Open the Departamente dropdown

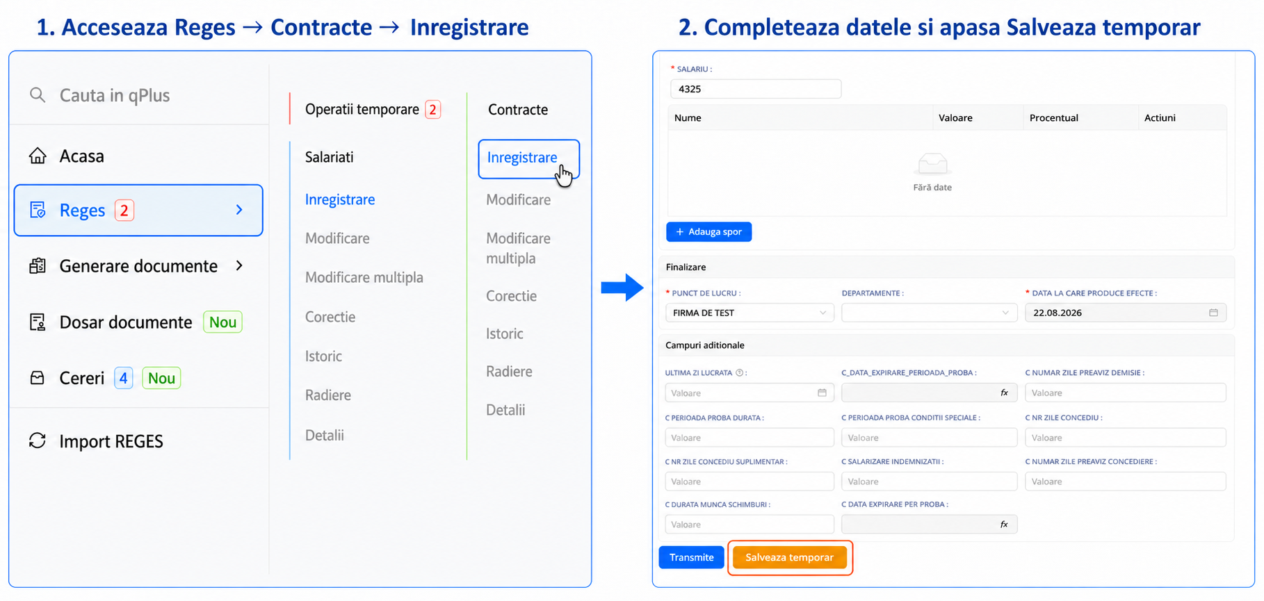coord(929,313)
